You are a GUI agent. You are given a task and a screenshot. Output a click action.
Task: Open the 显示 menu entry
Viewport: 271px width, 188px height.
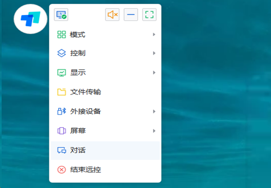pos(105,73)
